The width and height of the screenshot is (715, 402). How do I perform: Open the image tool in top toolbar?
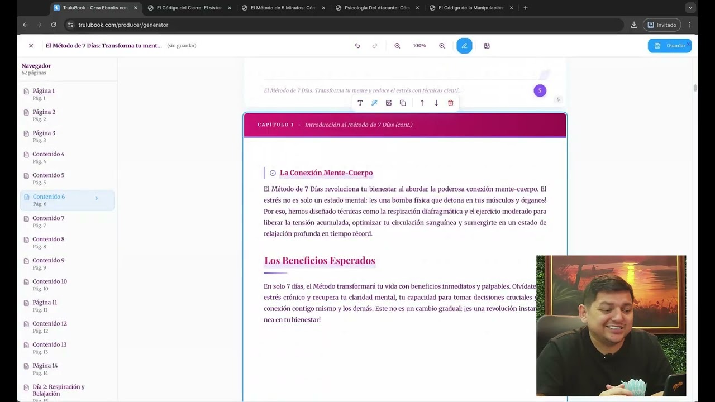coord(487,46)
